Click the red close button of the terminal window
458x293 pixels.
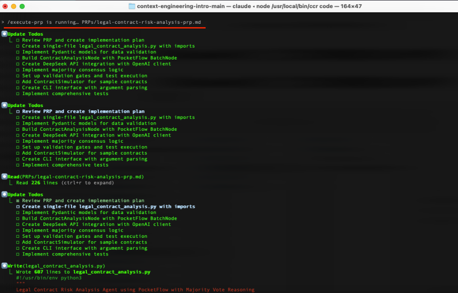coord(5,6)
